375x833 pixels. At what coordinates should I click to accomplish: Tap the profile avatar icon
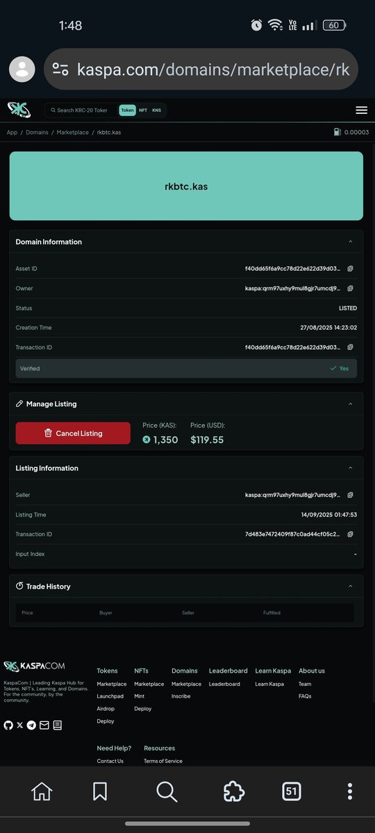(x=22, y=69)
